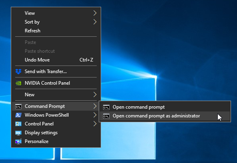Click the icon next to Open command prompt
Viewport: 237px width, 163px height.
(106, 107)
